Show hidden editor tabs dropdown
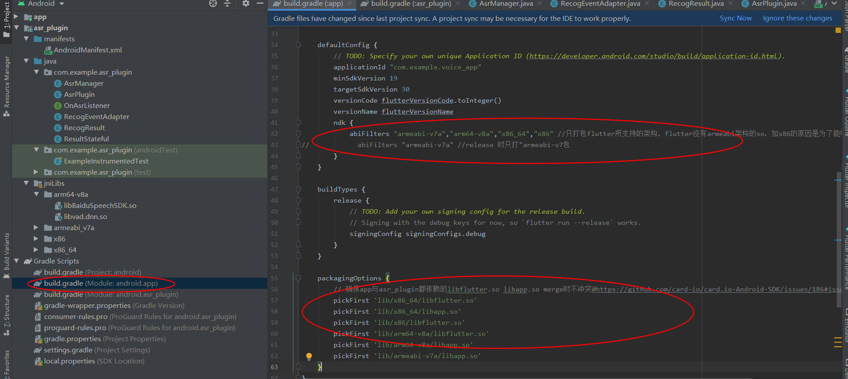Screen dimensions: 848x379 834,4
